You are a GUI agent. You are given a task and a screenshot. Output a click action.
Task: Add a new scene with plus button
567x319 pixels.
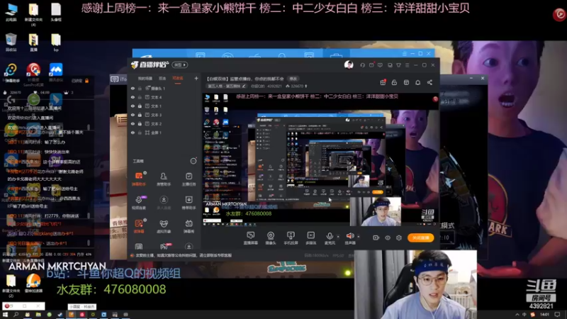196,78
